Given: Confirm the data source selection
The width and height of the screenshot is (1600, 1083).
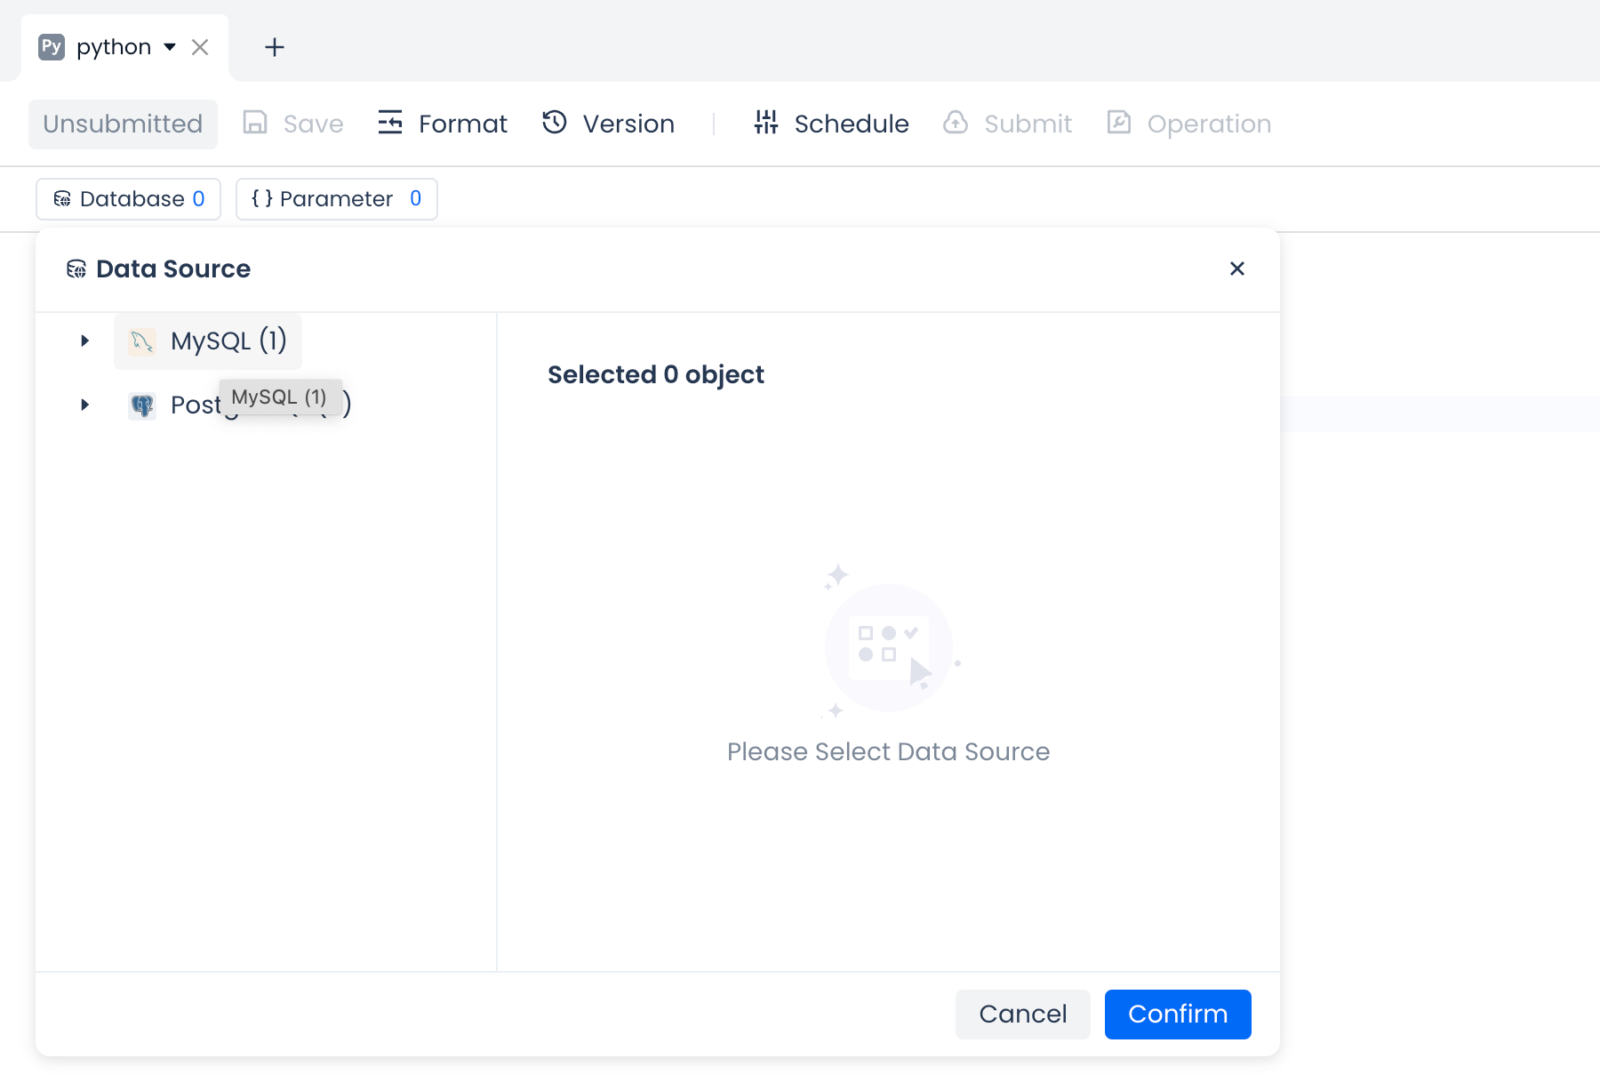Looking at the screenshot, I should click(1177, 1014).
